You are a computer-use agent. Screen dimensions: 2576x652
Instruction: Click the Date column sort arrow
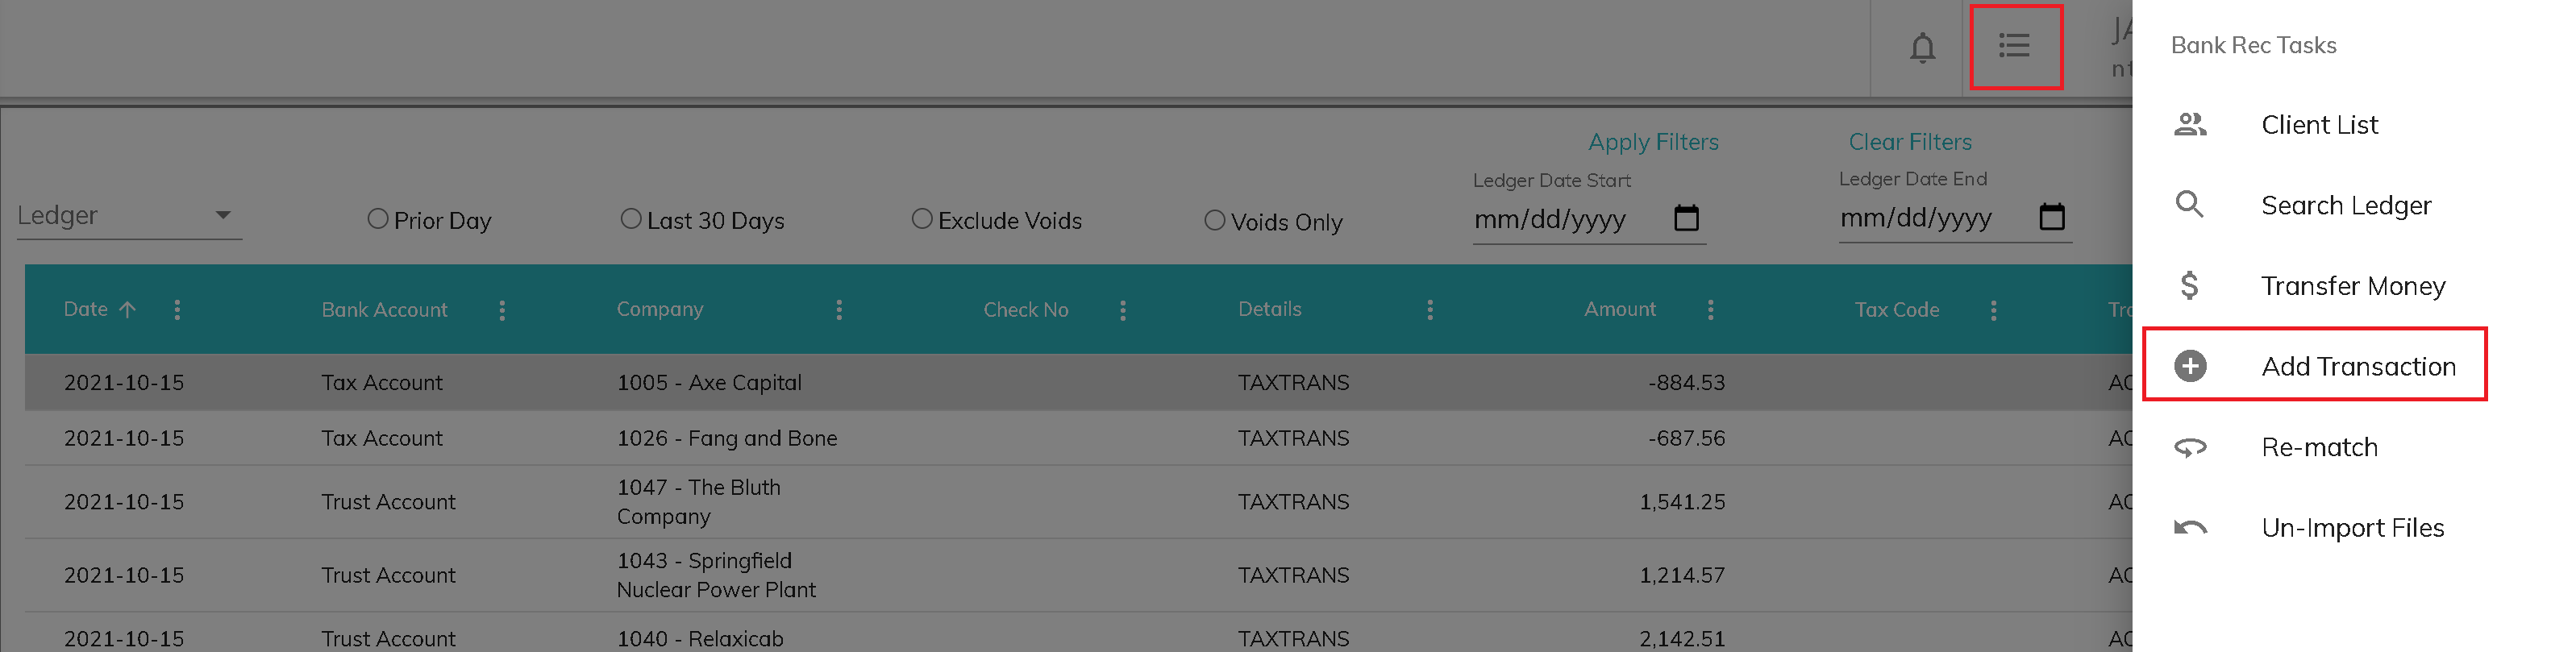tap(127, 310)
